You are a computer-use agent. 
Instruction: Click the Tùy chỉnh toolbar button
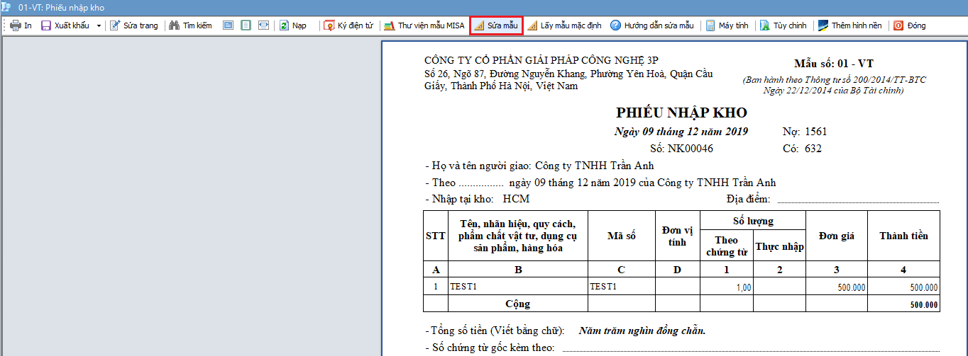click(783, 25)
